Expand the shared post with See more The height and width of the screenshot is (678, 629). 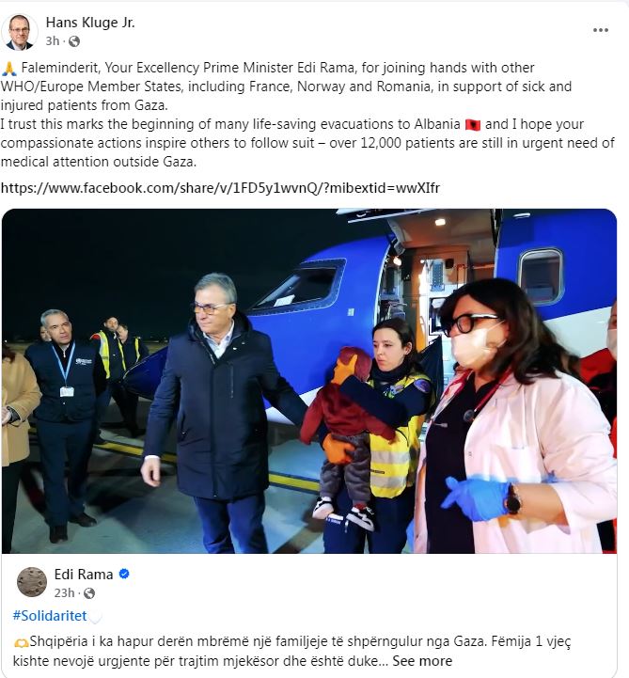pos(422,661)
